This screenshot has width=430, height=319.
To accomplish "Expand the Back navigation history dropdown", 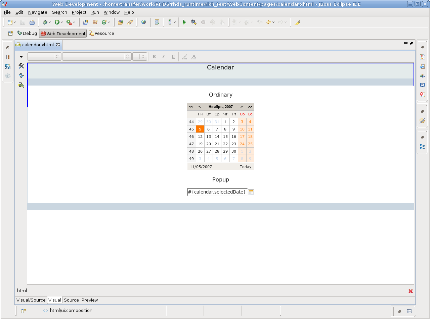I will [273, 22].
